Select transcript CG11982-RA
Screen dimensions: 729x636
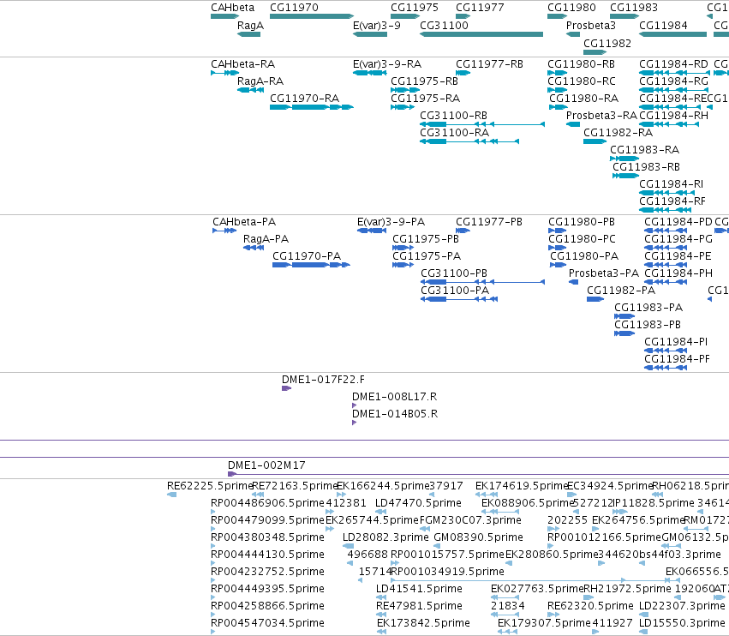point(618,133)
